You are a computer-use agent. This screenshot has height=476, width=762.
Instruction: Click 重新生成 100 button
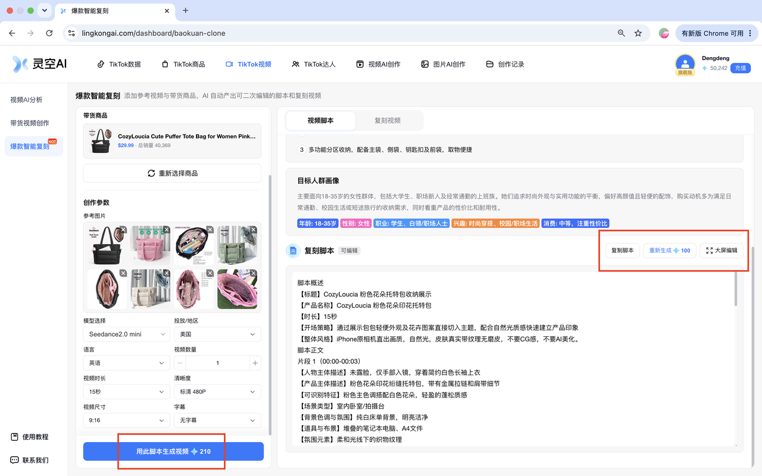(670, 250)
